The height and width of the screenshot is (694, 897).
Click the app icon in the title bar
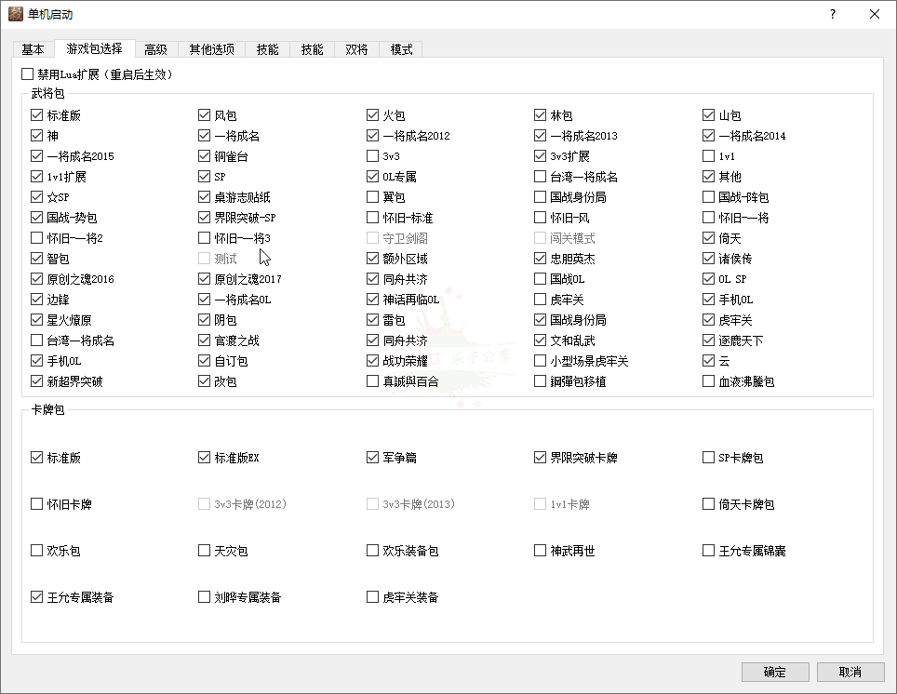coord(15,14)
